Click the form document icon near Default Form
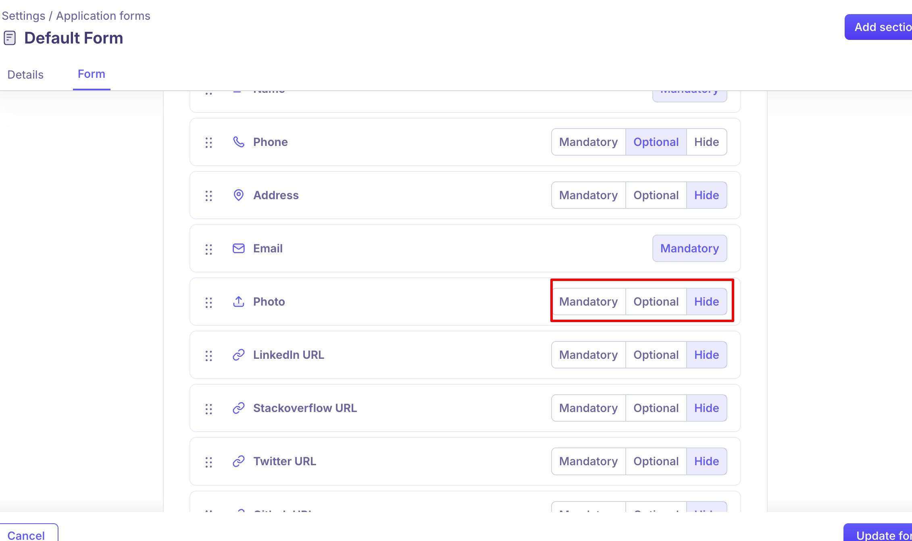 [10, 38]
